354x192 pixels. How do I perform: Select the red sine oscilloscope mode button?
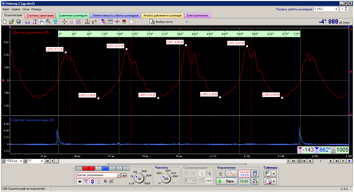(231, 174)
